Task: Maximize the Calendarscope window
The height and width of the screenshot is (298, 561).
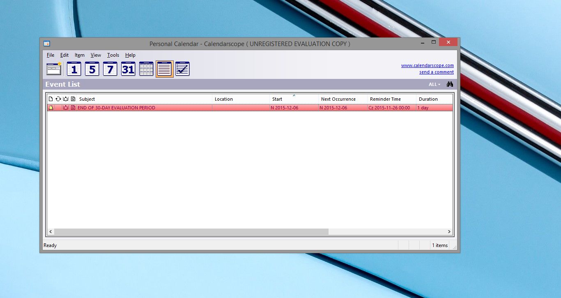Action: point(433,42)
